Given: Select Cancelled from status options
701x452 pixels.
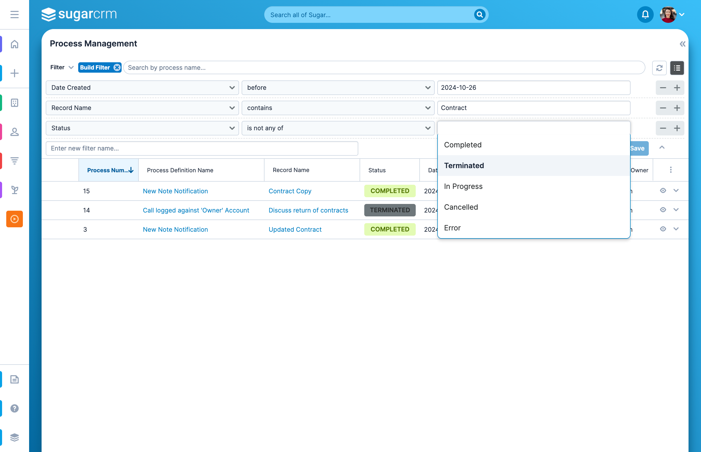Looking at the screenshot, I should [x=534, y=207].
